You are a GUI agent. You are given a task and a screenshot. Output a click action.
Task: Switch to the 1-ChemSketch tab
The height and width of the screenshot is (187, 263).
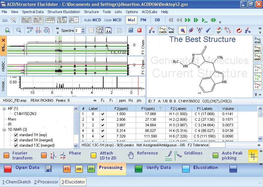click(16, 182)
